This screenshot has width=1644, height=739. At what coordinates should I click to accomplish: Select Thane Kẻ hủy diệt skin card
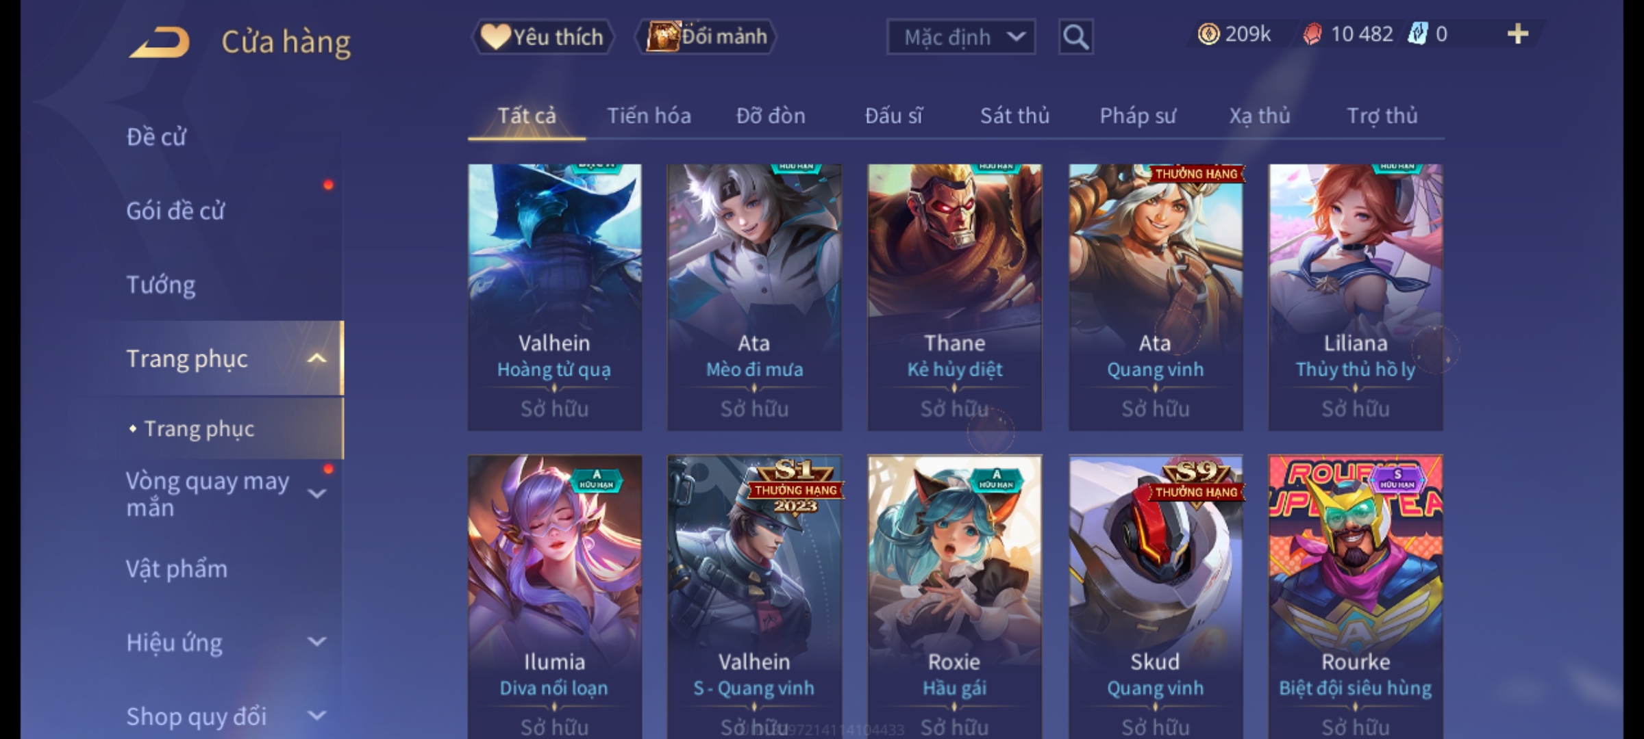954,297
